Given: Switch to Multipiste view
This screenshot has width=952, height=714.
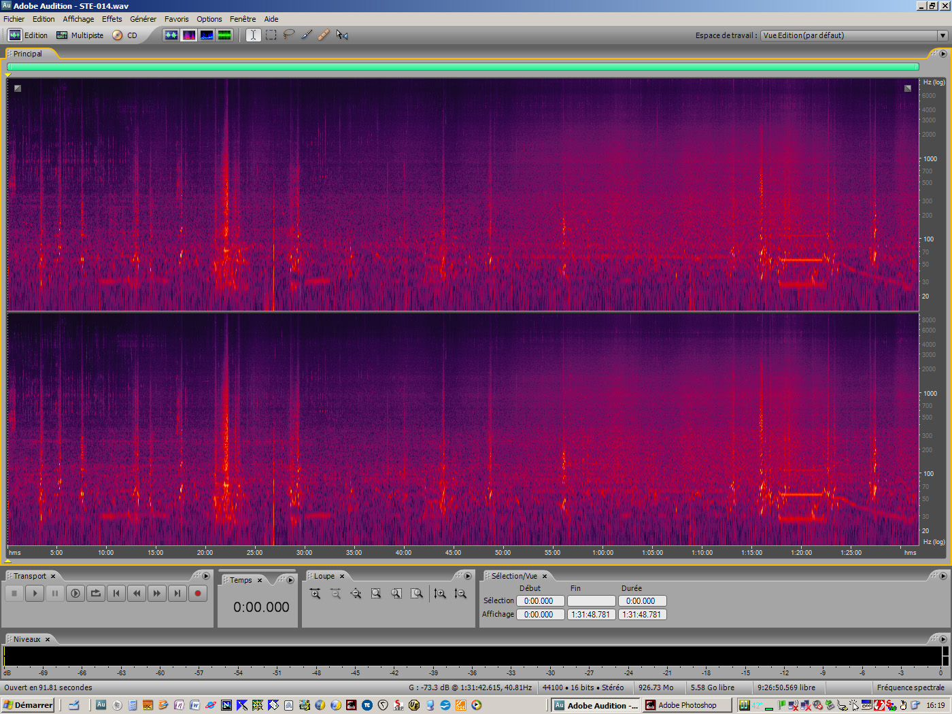Looking at the screenshot, I should (x=80, y=35).
